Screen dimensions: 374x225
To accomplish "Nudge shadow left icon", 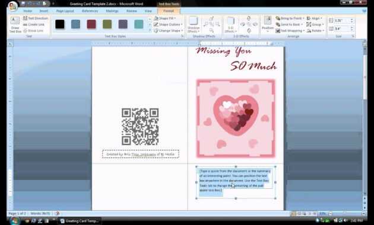I will [x=205, y=24].
